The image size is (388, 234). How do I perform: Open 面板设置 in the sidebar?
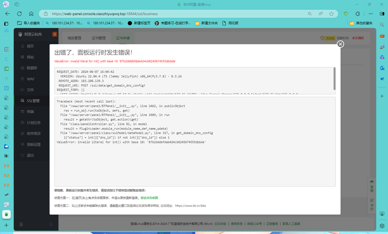click(33, 144)
